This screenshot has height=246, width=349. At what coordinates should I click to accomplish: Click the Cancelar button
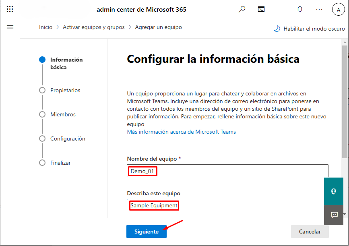(x=310, y=232)
